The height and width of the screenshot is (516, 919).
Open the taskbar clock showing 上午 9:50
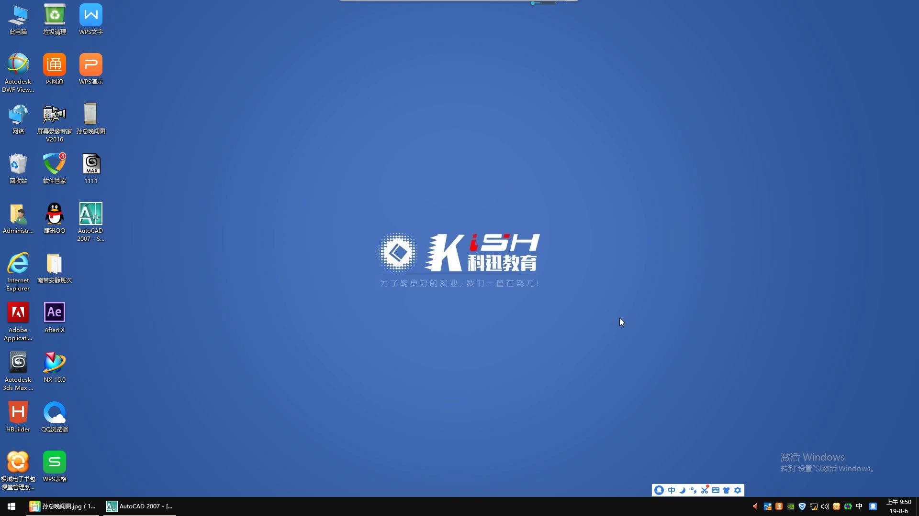pos(899,506)
